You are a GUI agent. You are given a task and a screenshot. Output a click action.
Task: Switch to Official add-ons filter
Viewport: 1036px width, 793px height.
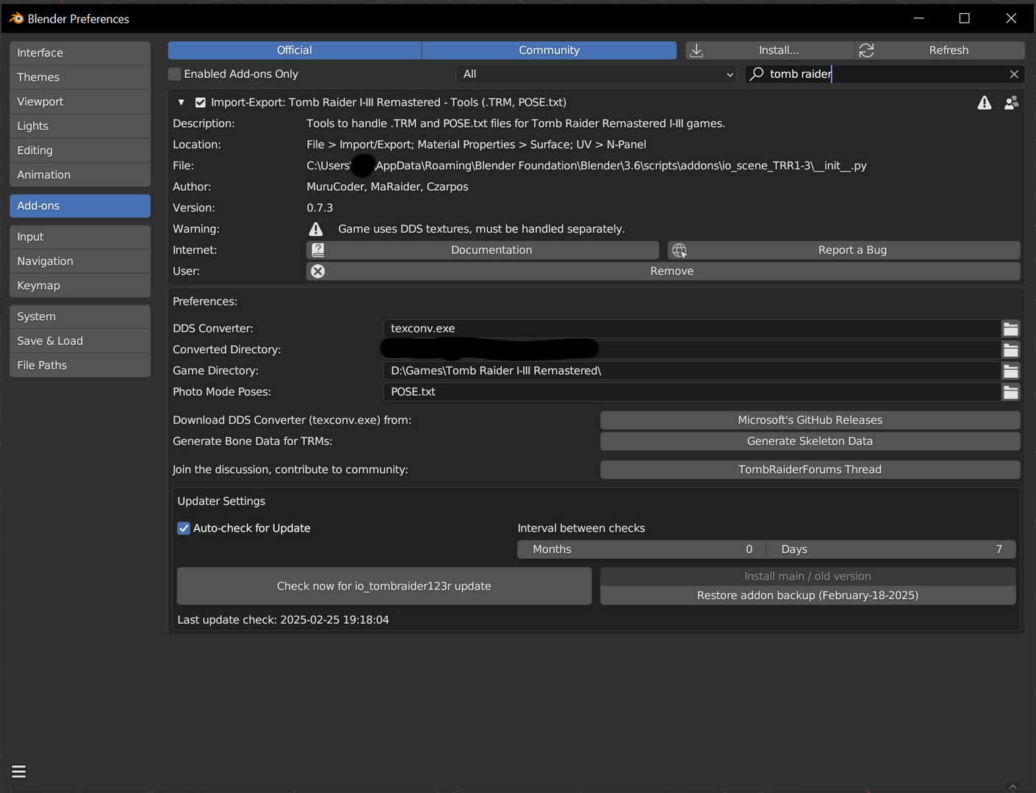click(295, 50)
